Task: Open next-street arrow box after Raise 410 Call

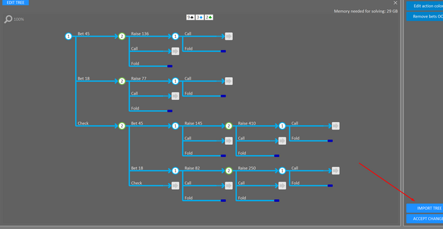Action: tap(335, 126)
